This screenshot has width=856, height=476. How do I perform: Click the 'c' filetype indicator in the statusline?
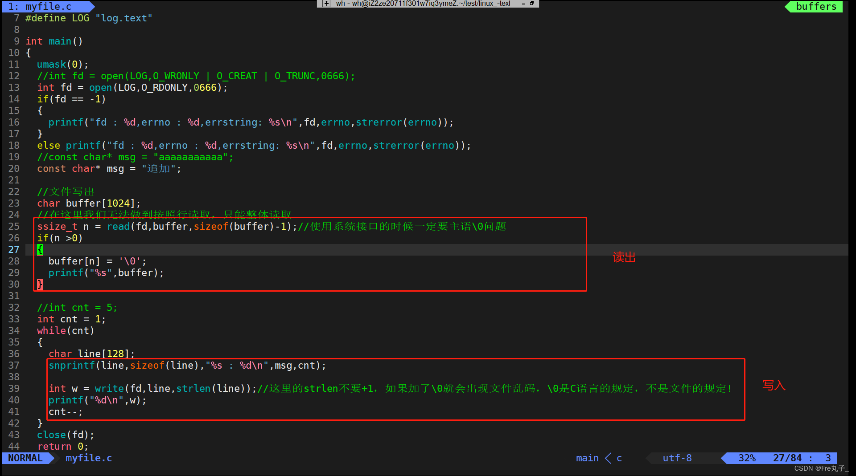[x=619, y=458]
